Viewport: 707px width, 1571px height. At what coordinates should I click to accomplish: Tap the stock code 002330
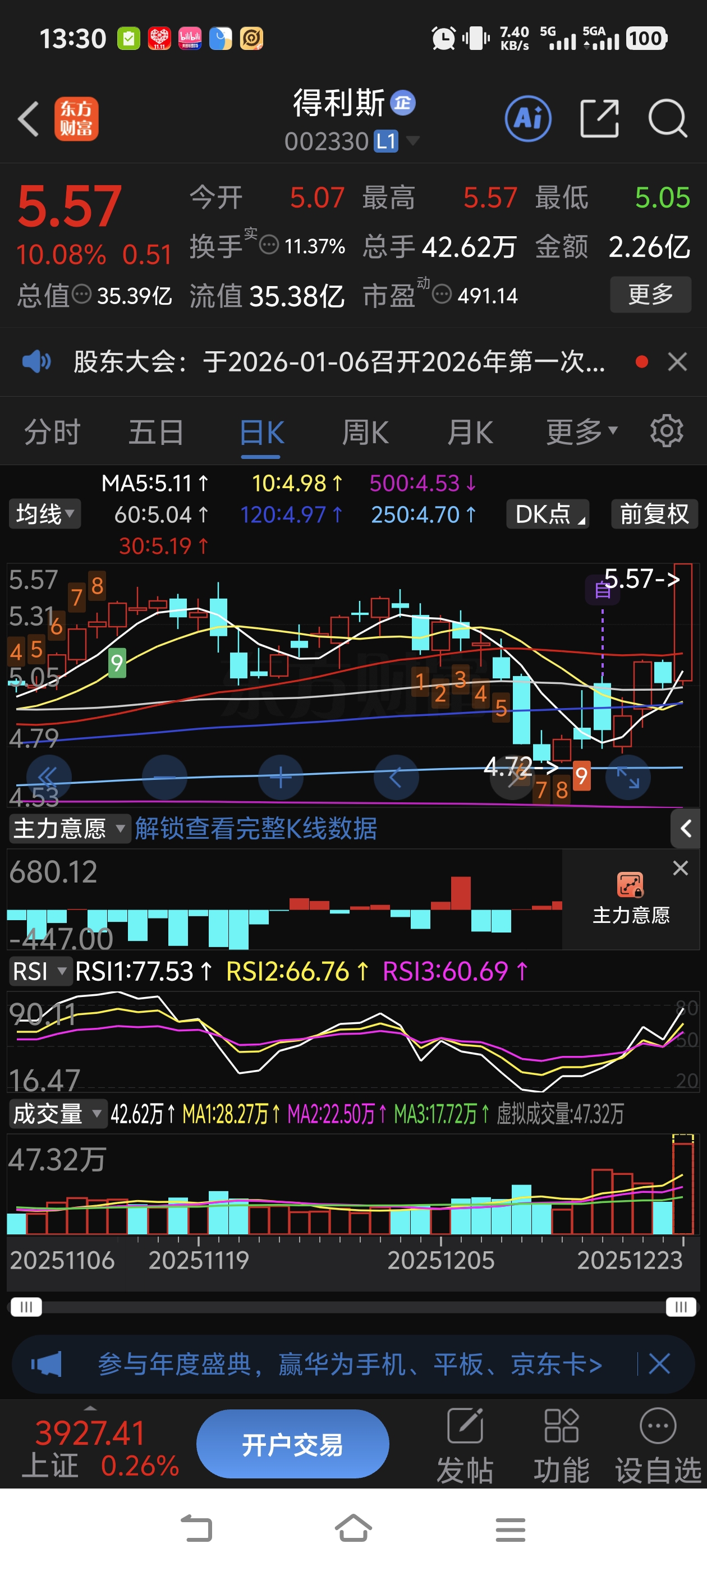click(327, 141)
